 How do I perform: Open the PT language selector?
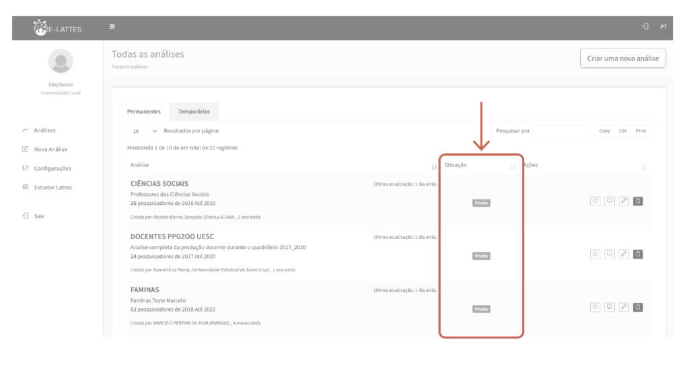tap(663, 27)
